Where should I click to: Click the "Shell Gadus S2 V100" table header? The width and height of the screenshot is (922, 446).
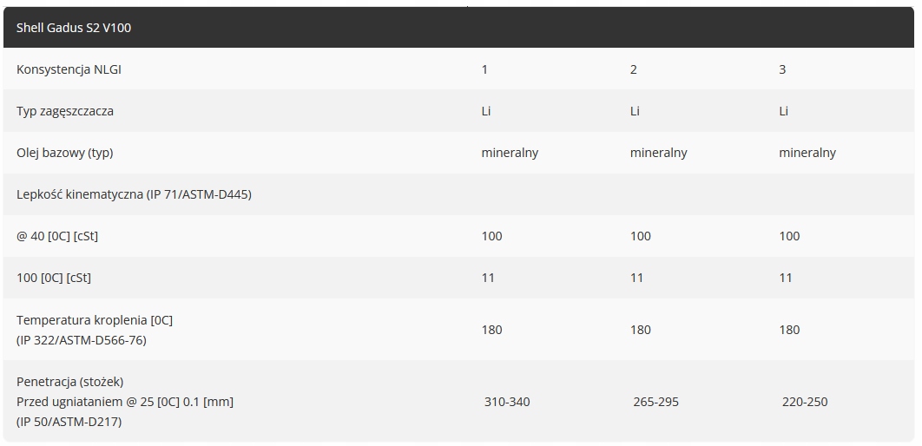(x=74, y=28)
